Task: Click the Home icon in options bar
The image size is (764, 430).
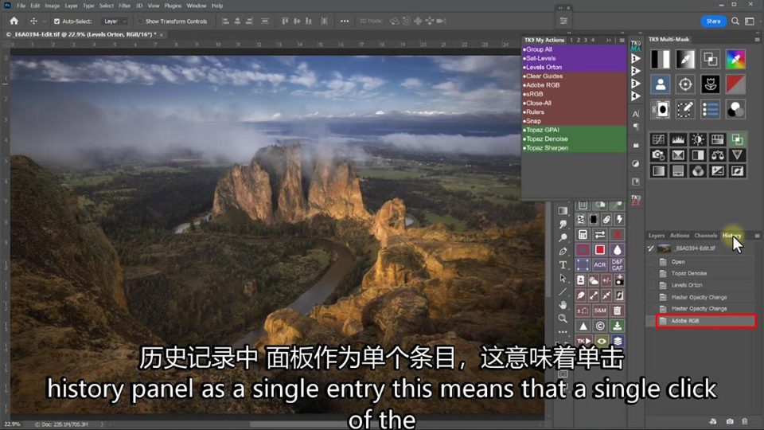Action: click(14, 21)
